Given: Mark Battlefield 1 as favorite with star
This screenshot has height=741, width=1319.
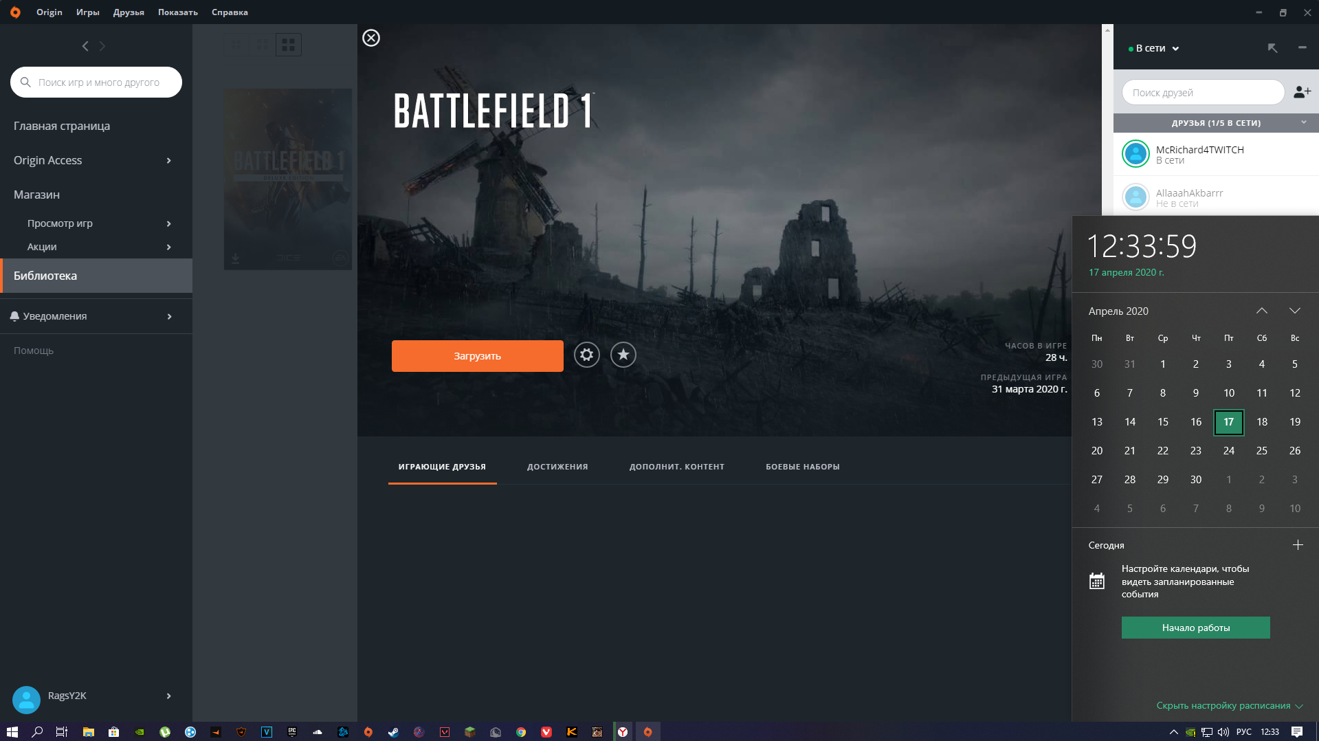Looking at the screenshot, I should [x=623, y=355].
